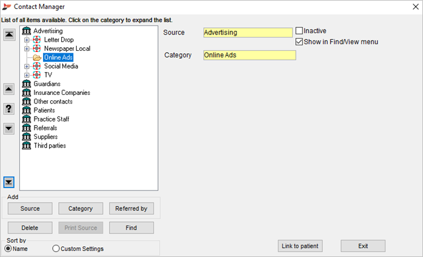423x257 pixels.
Task: Select Referrals in the source tree
Action: pos(45,128)
